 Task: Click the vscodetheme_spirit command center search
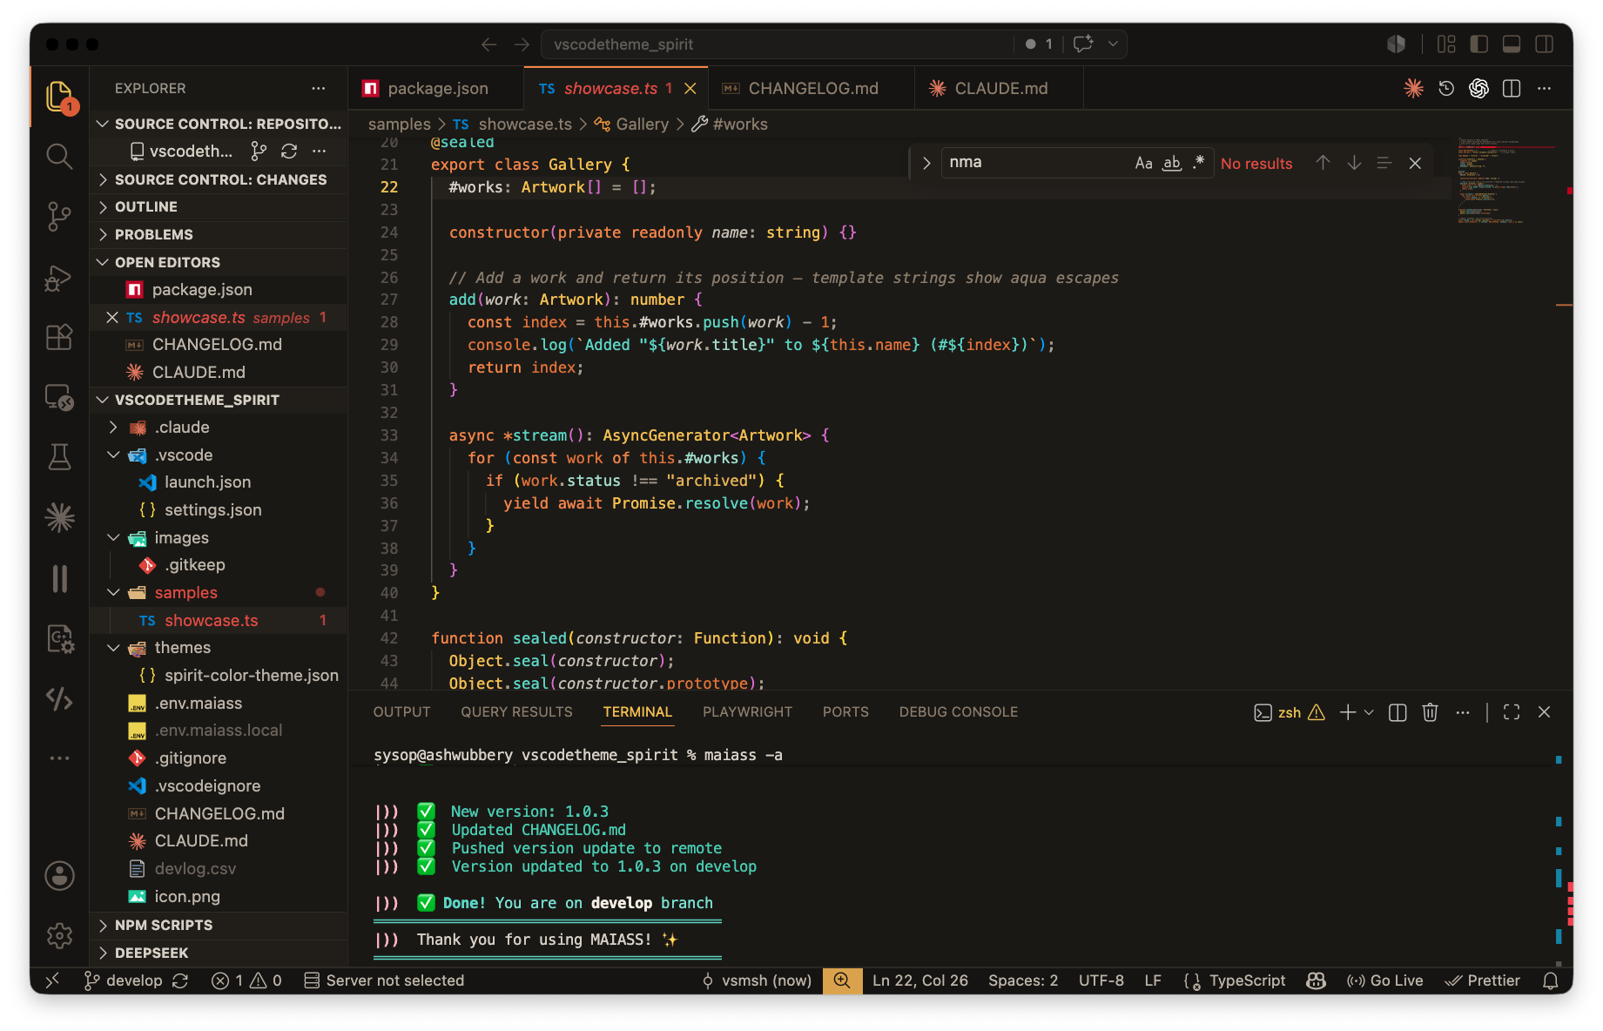point(777,44)
